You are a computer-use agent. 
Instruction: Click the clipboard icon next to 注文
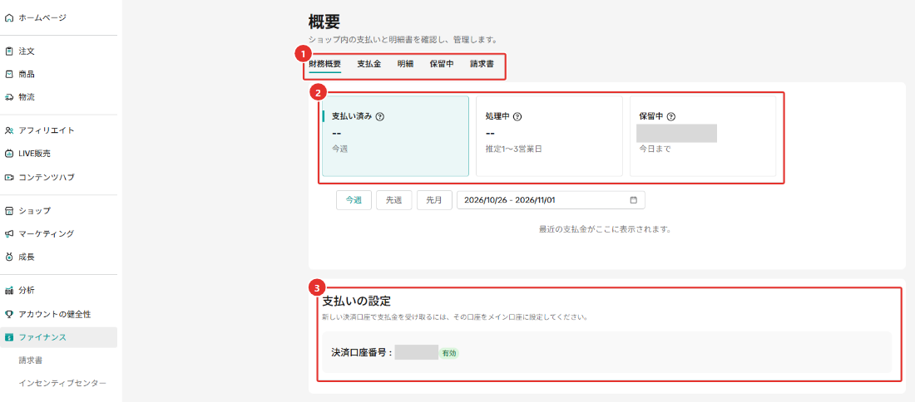point(9,51)
